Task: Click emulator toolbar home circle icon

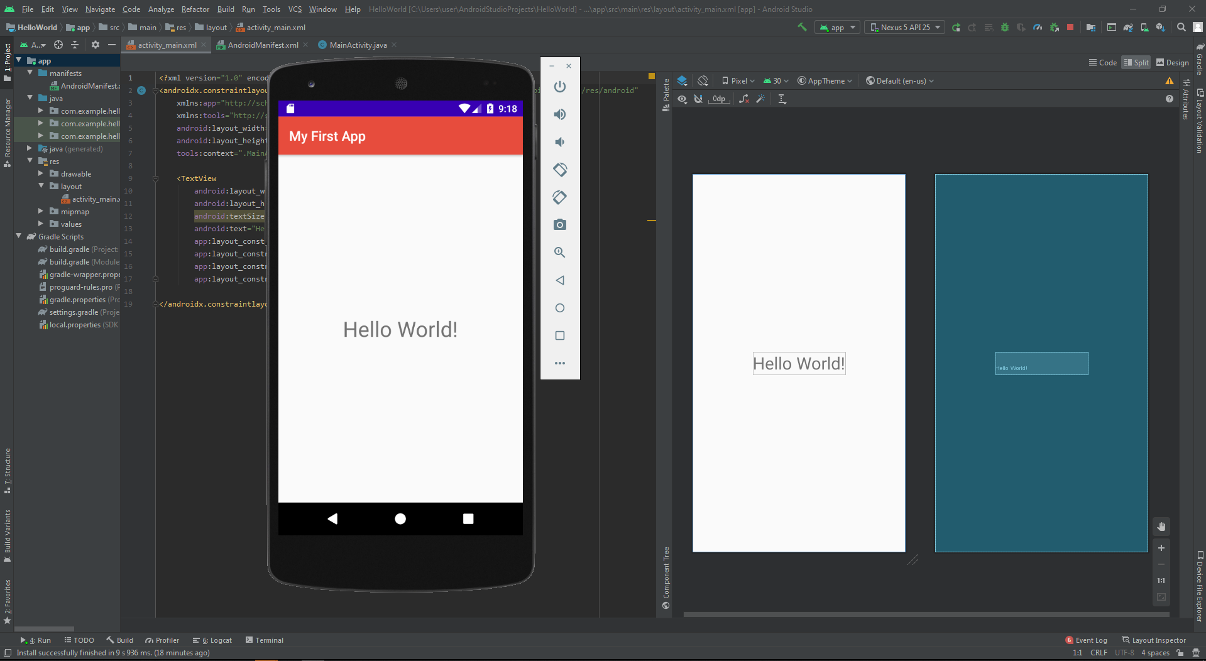Action: point(559,308)
